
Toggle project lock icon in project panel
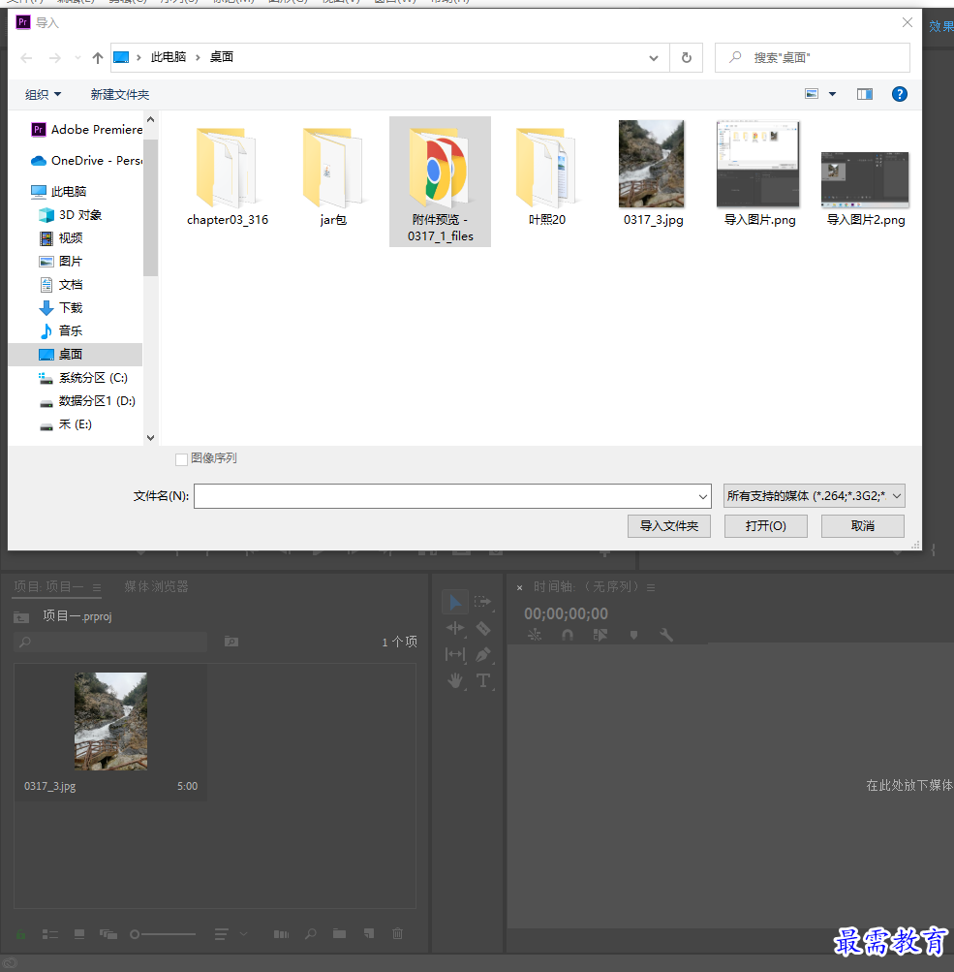point(20,933)
